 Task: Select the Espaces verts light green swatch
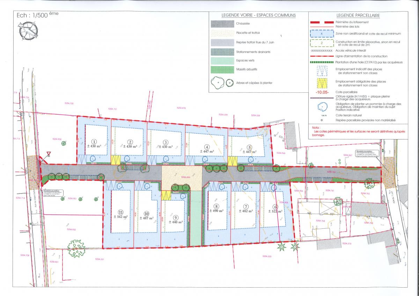[222, 61]
